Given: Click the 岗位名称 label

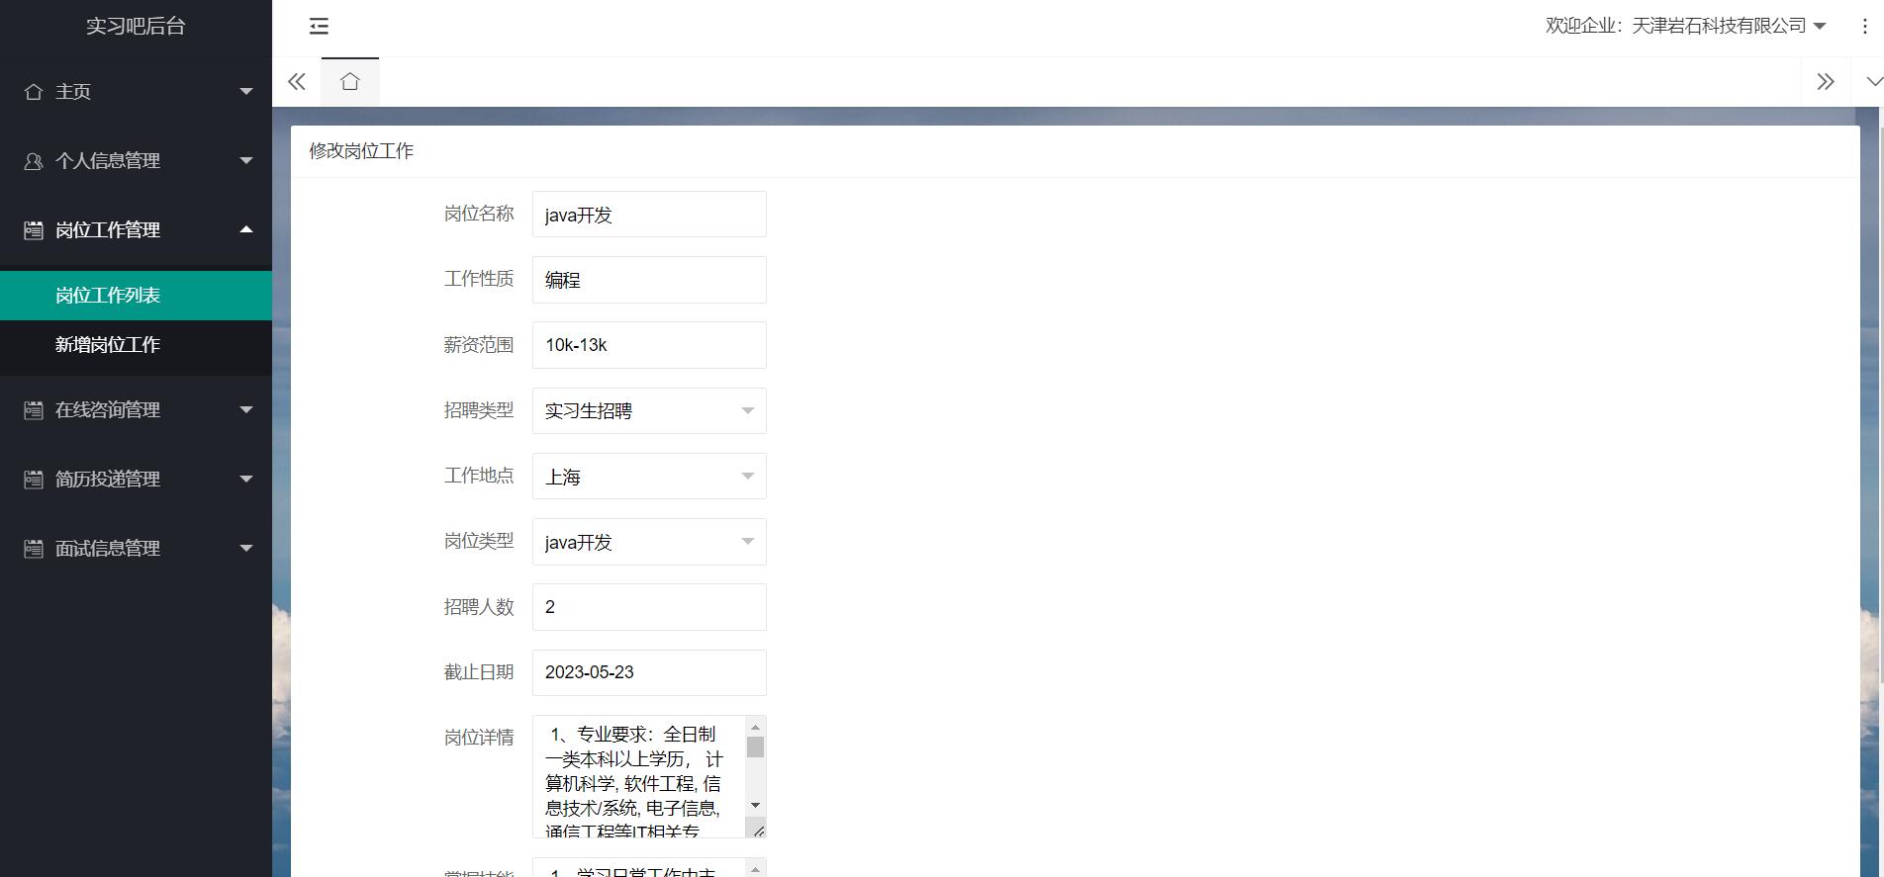Looking at the screenshot, I should point(479,214).
